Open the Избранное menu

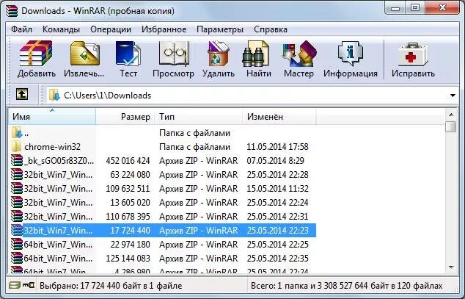tap(164, 29)
